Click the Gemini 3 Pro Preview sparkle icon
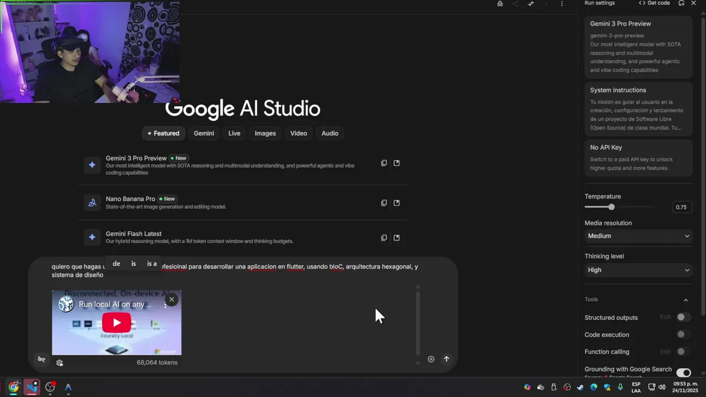Image resolution: width=706 pixels, height=397 pixels. pos(92,165)
